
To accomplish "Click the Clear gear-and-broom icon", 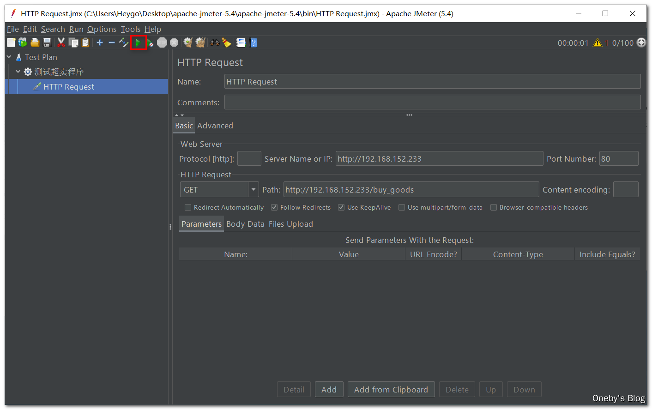I will [187, 42].
